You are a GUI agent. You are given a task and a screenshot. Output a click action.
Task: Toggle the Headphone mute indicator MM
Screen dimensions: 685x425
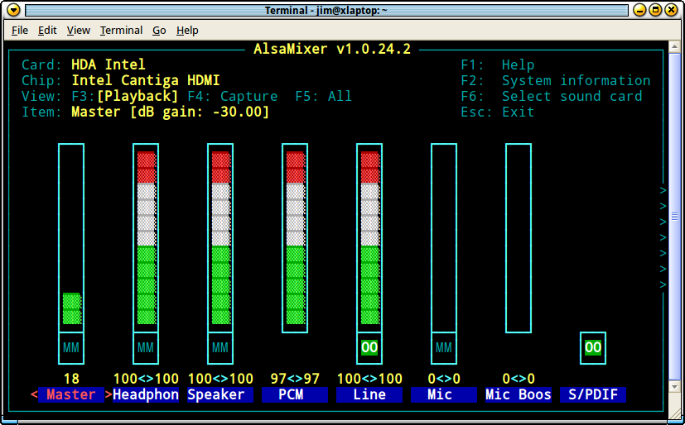[x=146, y=348]
